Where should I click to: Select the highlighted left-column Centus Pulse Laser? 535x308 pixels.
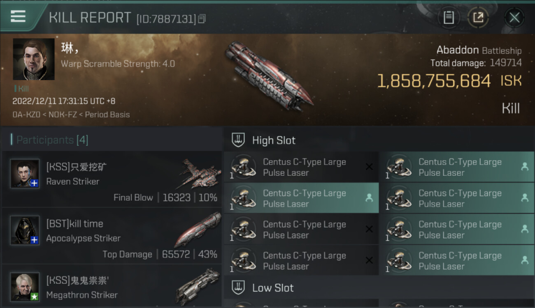[301, 198]
